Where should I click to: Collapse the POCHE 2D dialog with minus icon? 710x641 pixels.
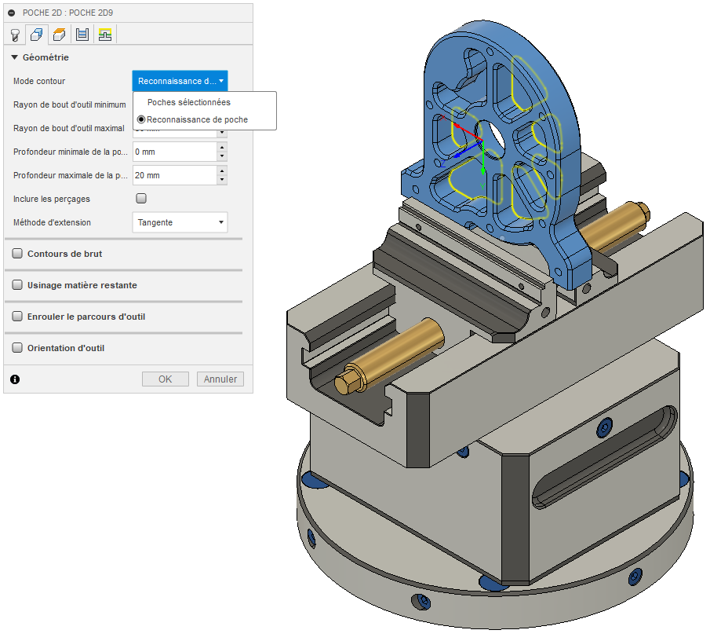tap(12, 13)
